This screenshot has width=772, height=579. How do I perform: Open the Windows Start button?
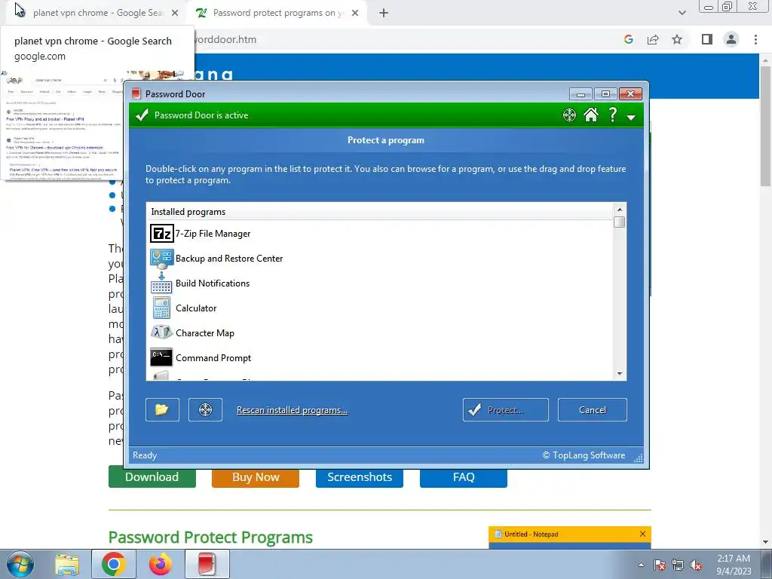[20, 564]
